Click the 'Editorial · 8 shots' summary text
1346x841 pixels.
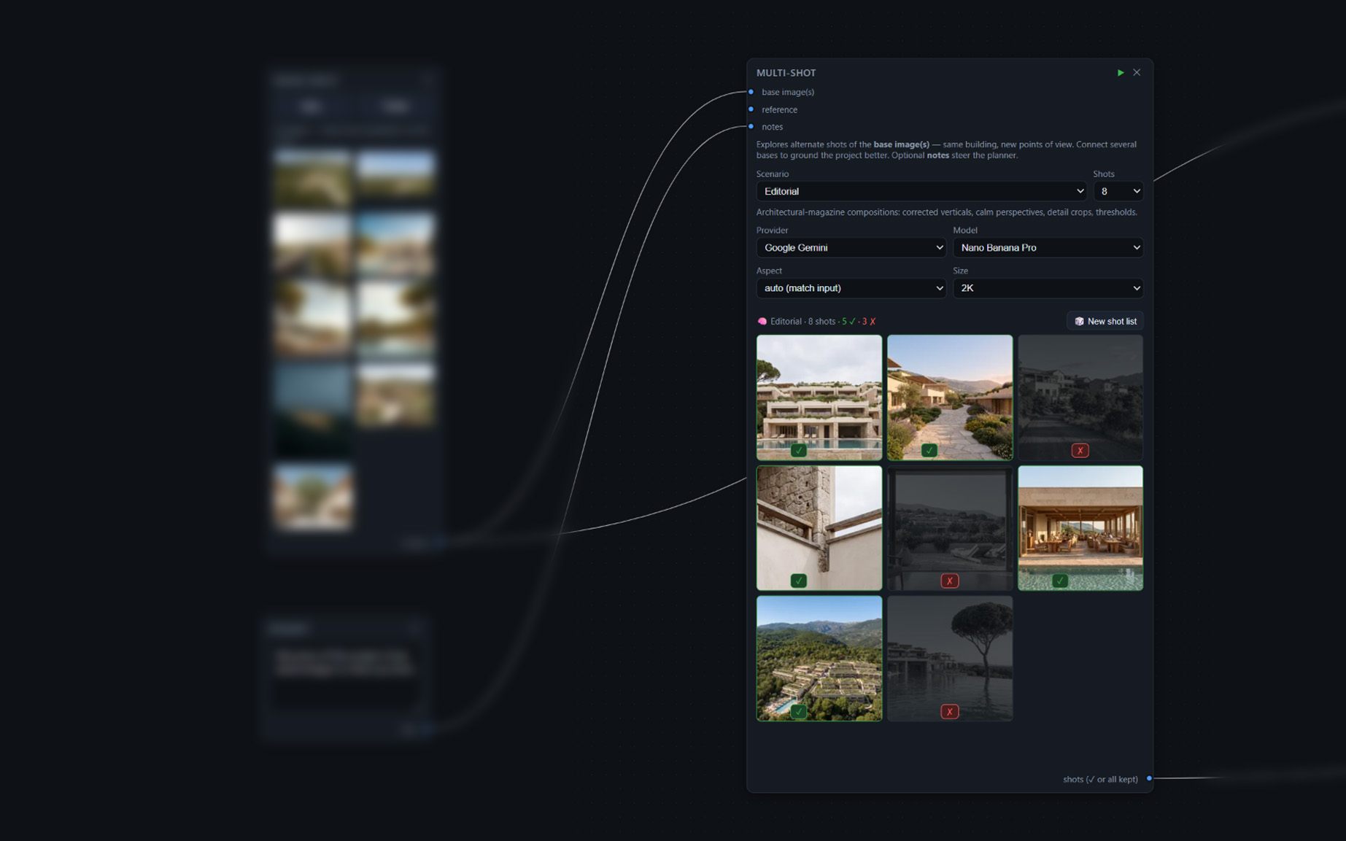pyautogui.click(x=802, y=321)
